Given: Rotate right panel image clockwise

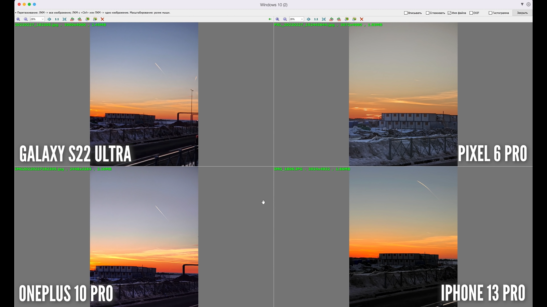Looking at the screenshot, I should (339, 19).
